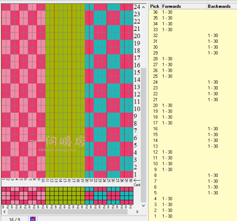
Task: Click pick number 9 in Pick column
Action: [155, 170]
